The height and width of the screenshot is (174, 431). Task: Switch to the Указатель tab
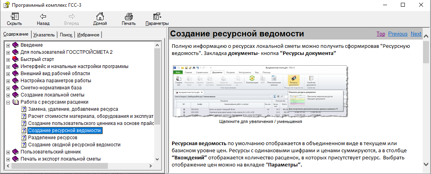point(44,35)
